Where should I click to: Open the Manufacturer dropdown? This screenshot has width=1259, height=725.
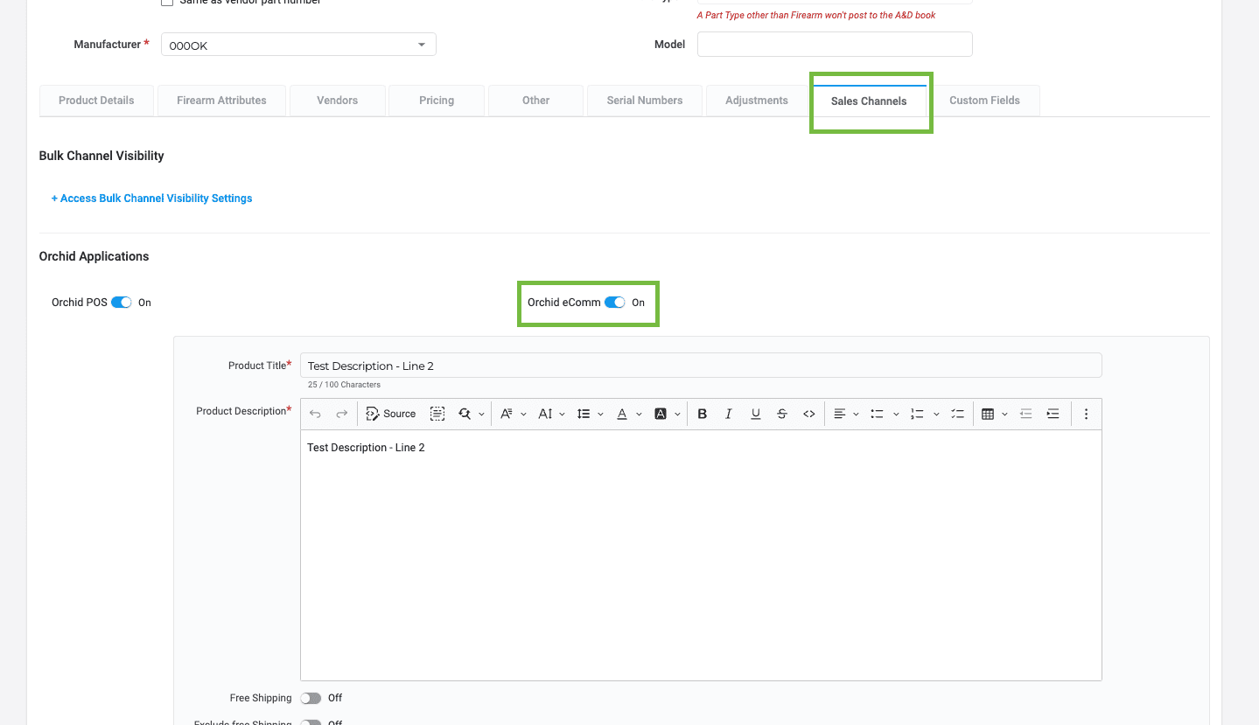coord(298,45)
